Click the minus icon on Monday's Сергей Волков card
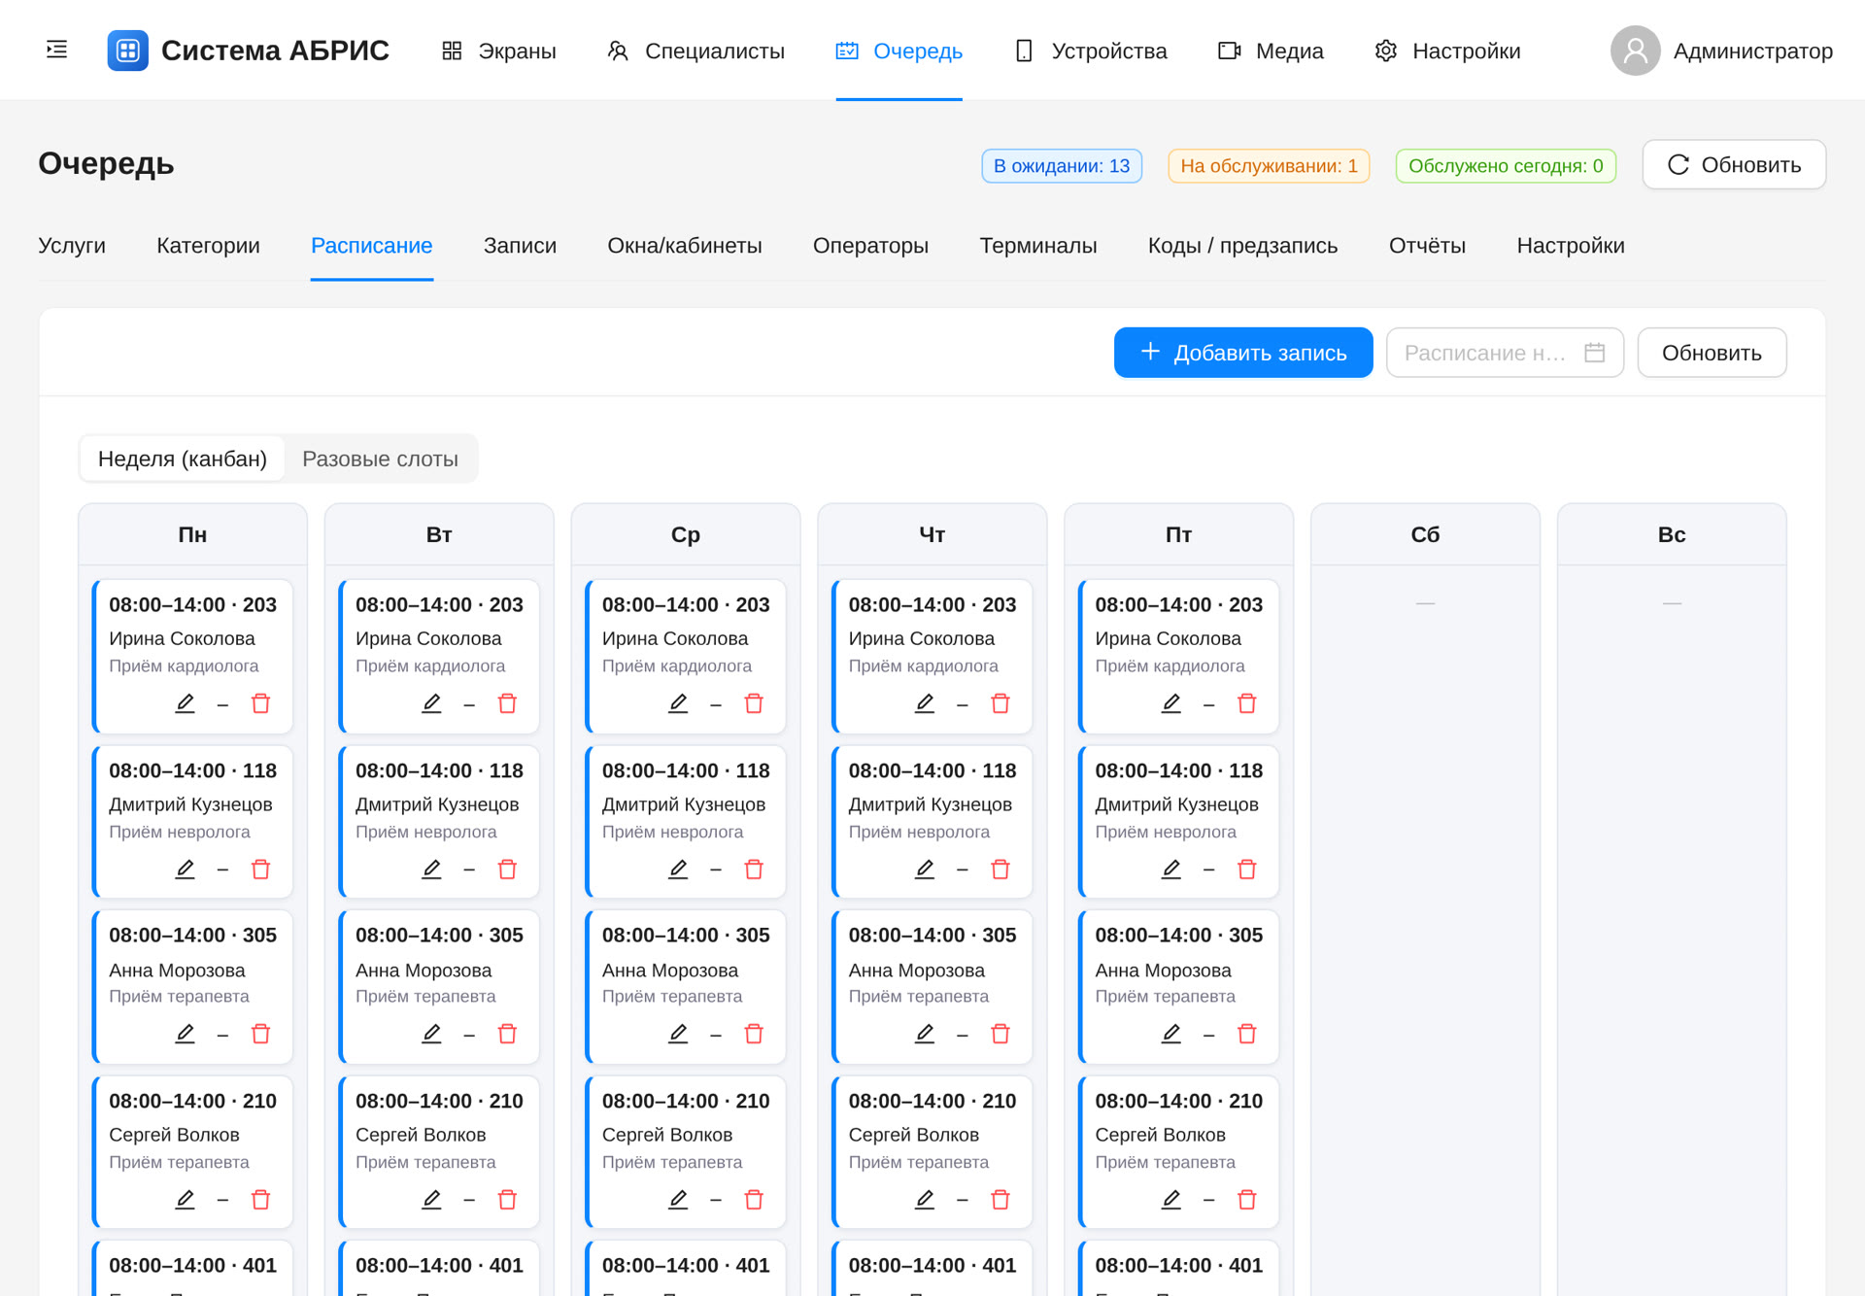 point(222,1200)
